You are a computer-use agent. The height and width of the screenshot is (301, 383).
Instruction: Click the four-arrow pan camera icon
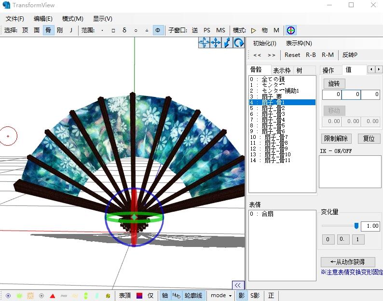coord(216,43)
